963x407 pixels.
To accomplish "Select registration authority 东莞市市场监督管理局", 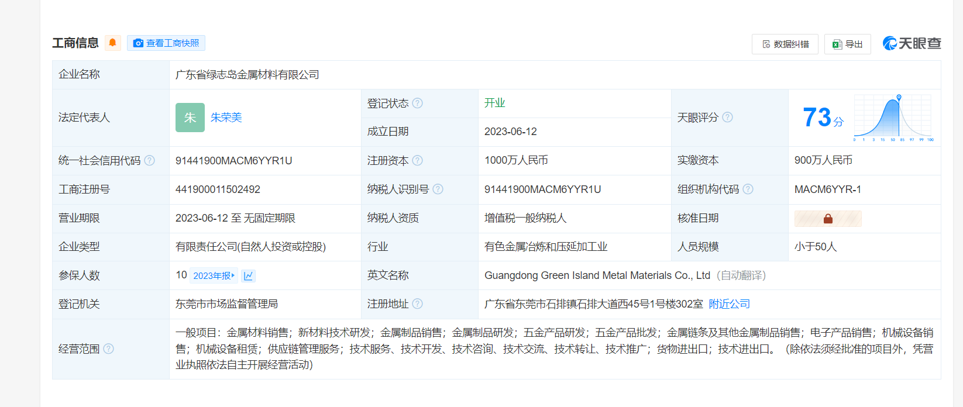I will [226, 304].
